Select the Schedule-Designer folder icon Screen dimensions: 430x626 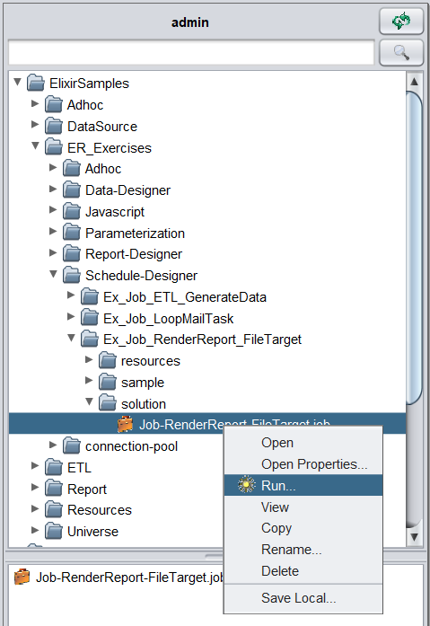coord(72,275)
